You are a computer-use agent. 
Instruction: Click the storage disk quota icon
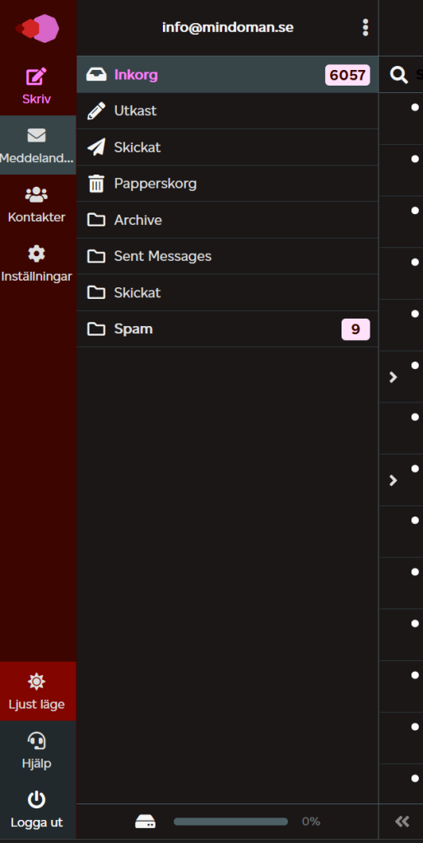[x=145, y=822]
